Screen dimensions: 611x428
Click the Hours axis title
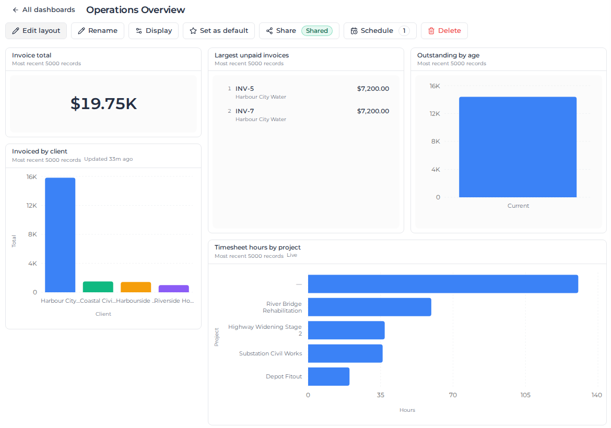pyautogui.click(x=407, y=410)
